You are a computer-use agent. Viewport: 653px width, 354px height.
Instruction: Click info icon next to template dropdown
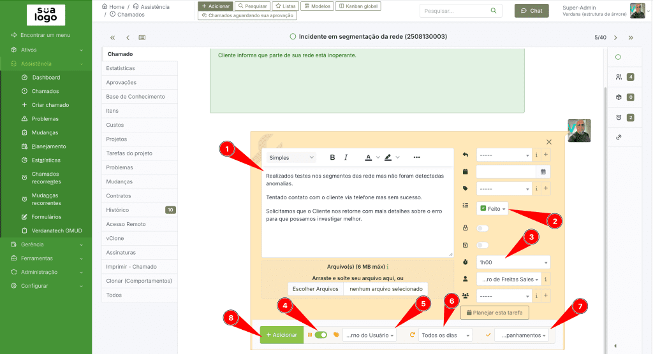point(536,155)
